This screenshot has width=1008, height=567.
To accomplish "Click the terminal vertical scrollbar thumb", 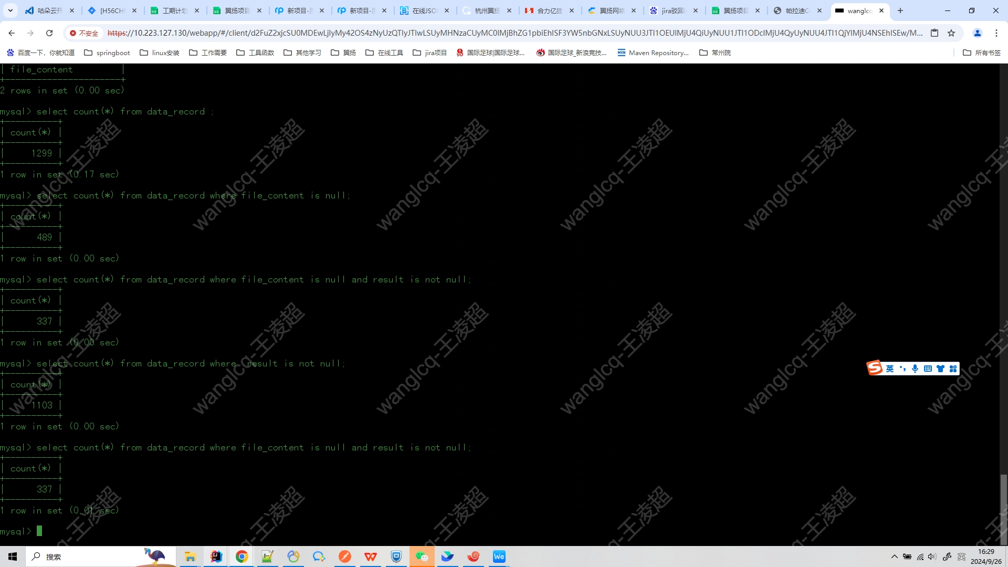I will point(1003,508).
